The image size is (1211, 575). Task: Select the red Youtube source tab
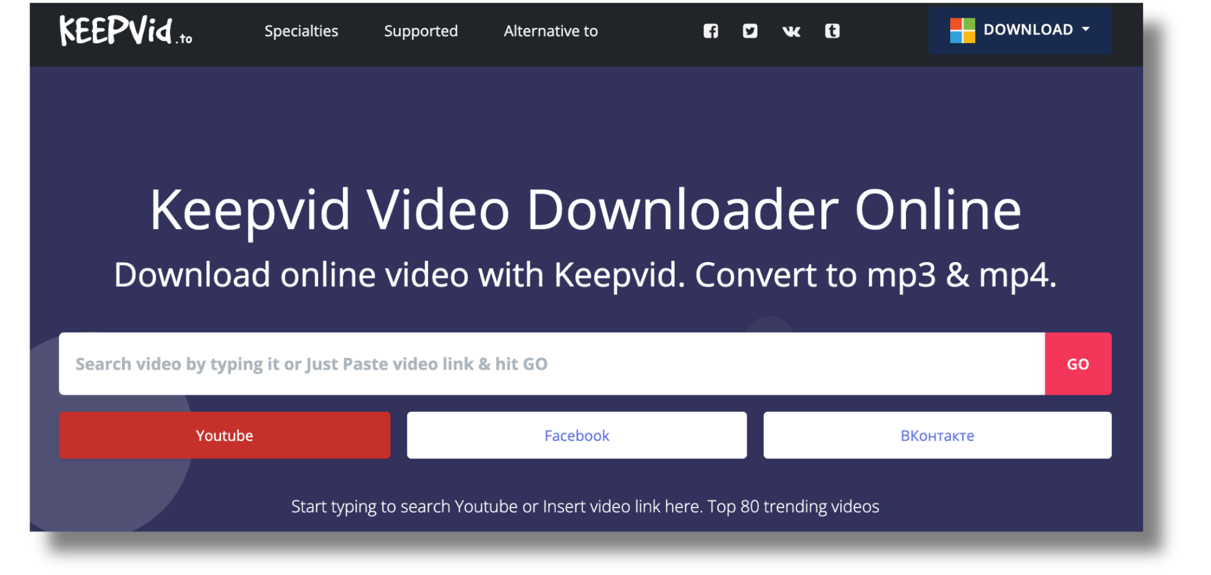coord(224,435)
